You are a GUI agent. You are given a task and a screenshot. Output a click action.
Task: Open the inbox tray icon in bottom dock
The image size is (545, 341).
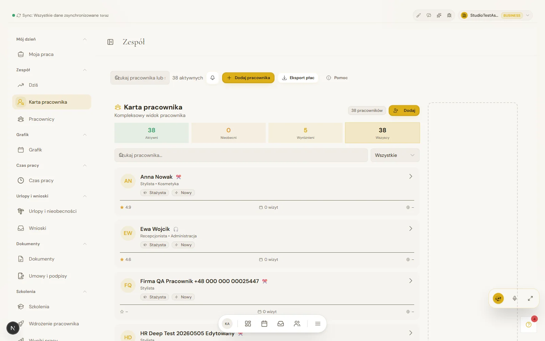click(281, 324)
